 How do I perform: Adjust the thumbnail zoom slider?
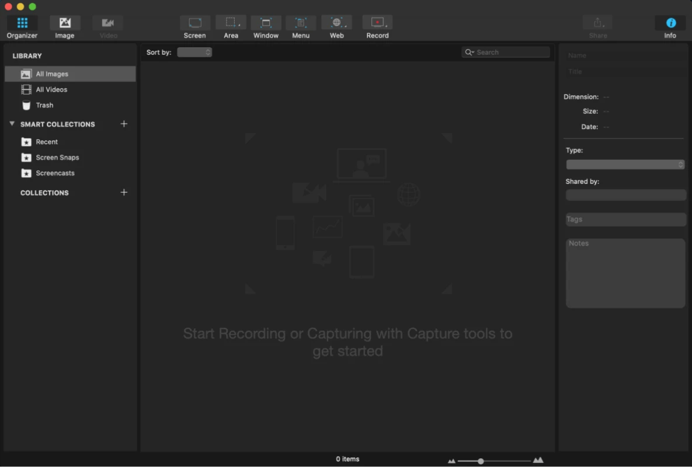click(x=482, y=460)
